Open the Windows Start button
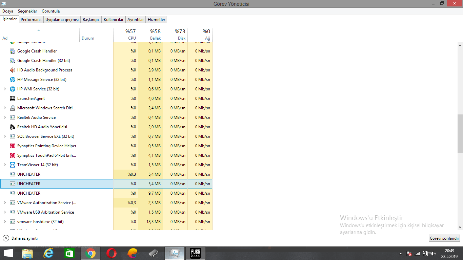Screen dimensions: 463x260 (8, 253)
